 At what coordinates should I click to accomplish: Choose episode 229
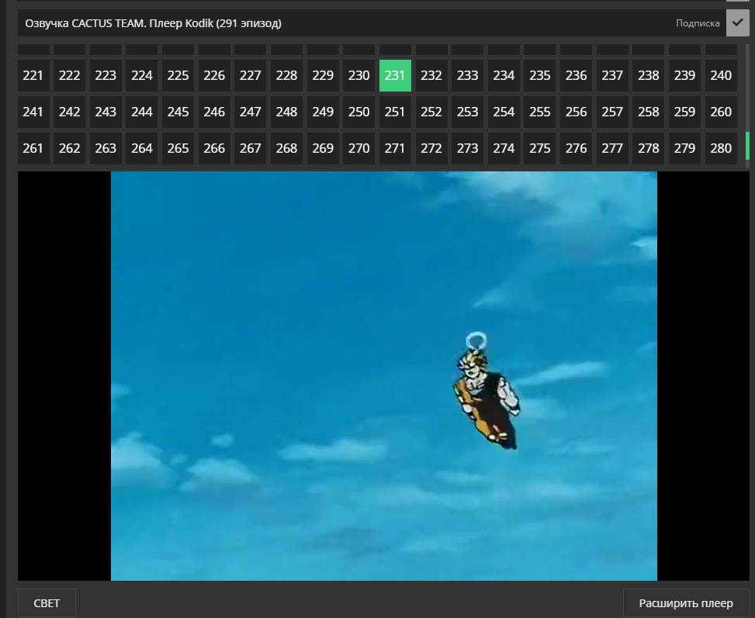[x=323, y=75]
